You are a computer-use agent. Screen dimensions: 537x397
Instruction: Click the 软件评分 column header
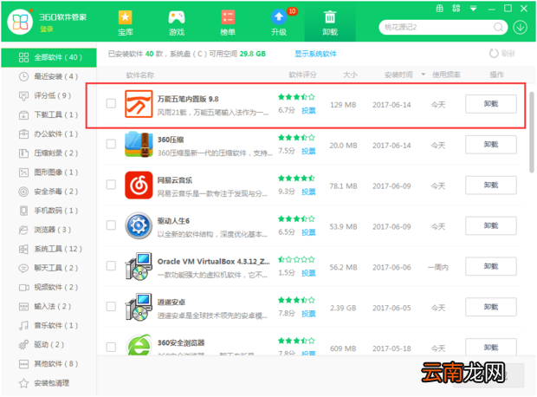[x=303, y=75]
